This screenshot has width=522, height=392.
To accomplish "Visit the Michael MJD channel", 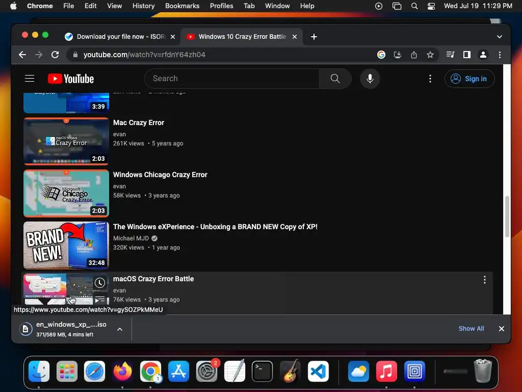I will pyautogui.click(x=131, y=238).
